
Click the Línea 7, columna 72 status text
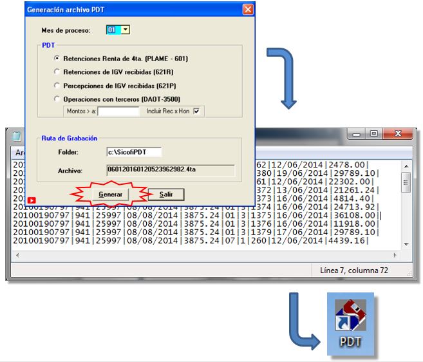pyautogui.click(x=354, y=271)
